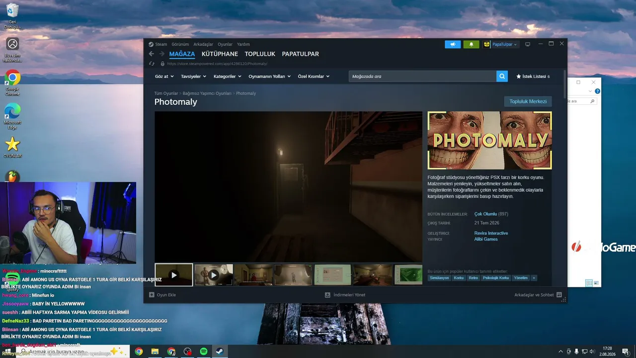This screenshot has width=636, height=358.
Task: Open Steam notifications bell
Action: tap(472, 44)
